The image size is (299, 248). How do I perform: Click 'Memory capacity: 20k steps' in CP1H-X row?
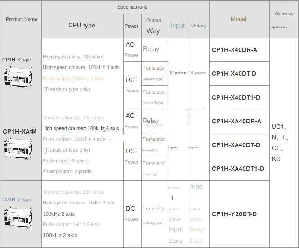coord(74,57)
